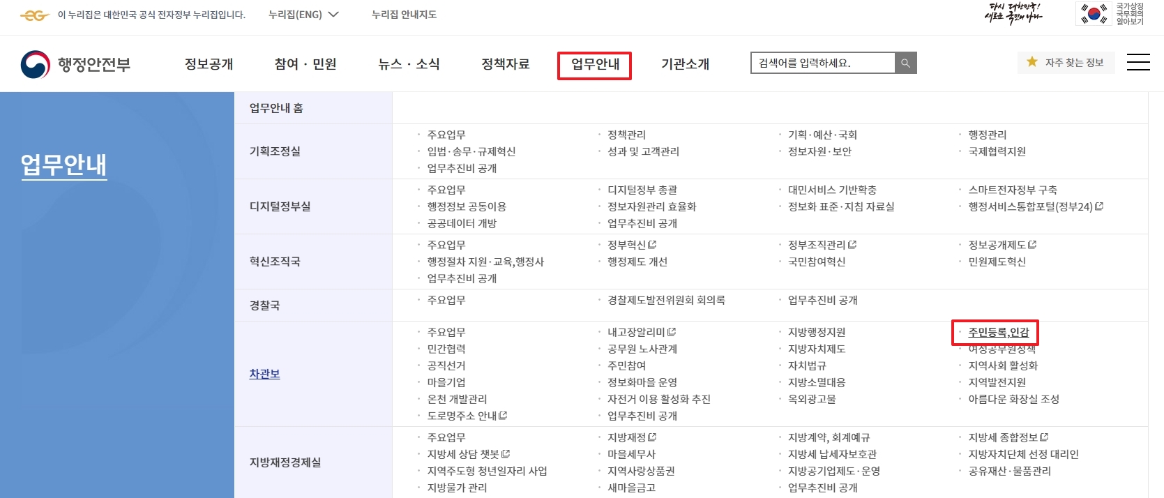This screenshot has width=1164, height=498.
Task: Open 아름다운 화장실 조성 link
Action: 1013,399
